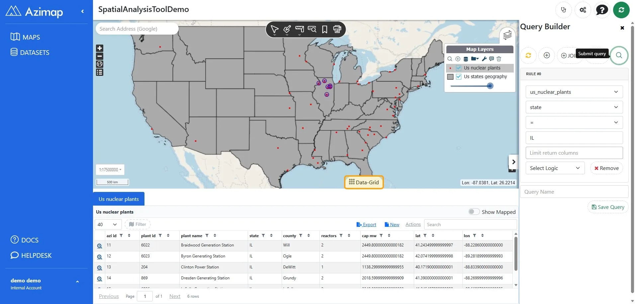Open the map bookmark tool
The image size is (635, 304).
point(324,30)
